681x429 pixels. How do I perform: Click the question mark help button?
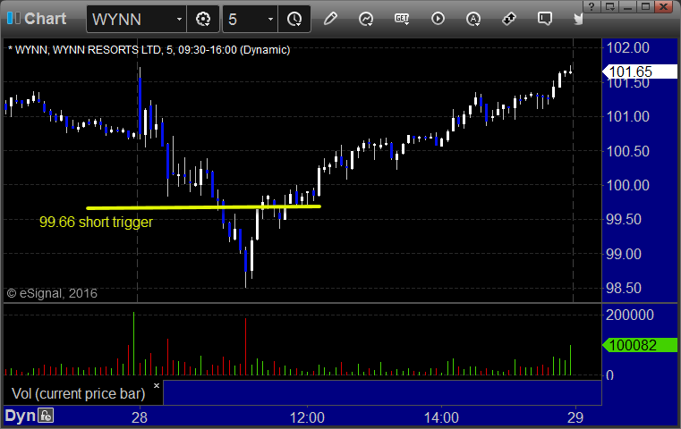click(x=592, y=6)
